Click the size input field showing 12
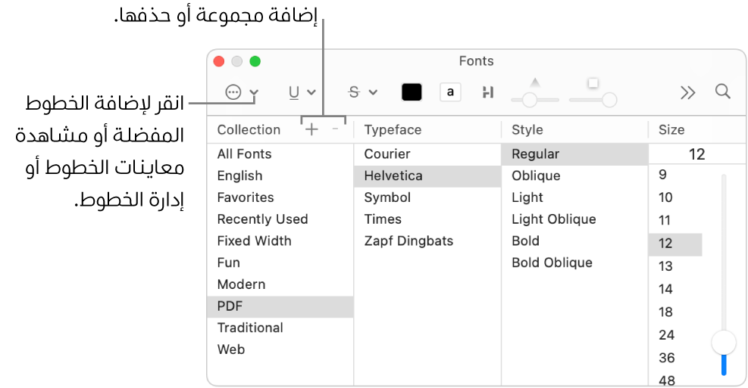The width and height of the screenshot is (748, 388). click(696, 154)
